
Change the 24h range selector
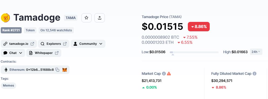click(256, 52)
